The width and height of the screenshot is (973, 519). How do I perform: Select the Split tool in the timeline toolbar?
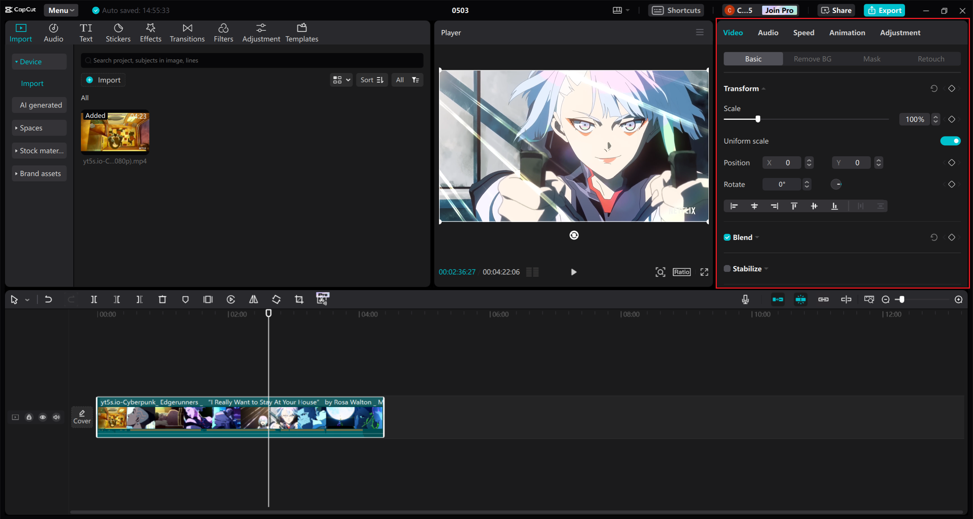94,299
